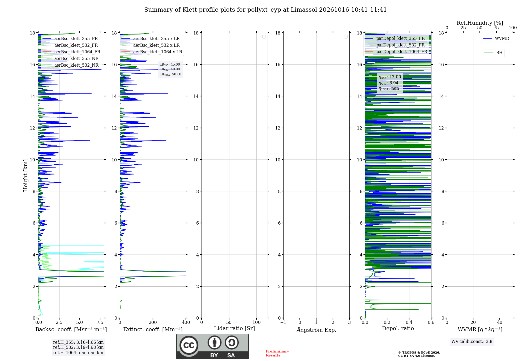The width and height of the screenshot is (531, 361).
Task: Click the WVMR g*kg axis label
Action: 480,329
